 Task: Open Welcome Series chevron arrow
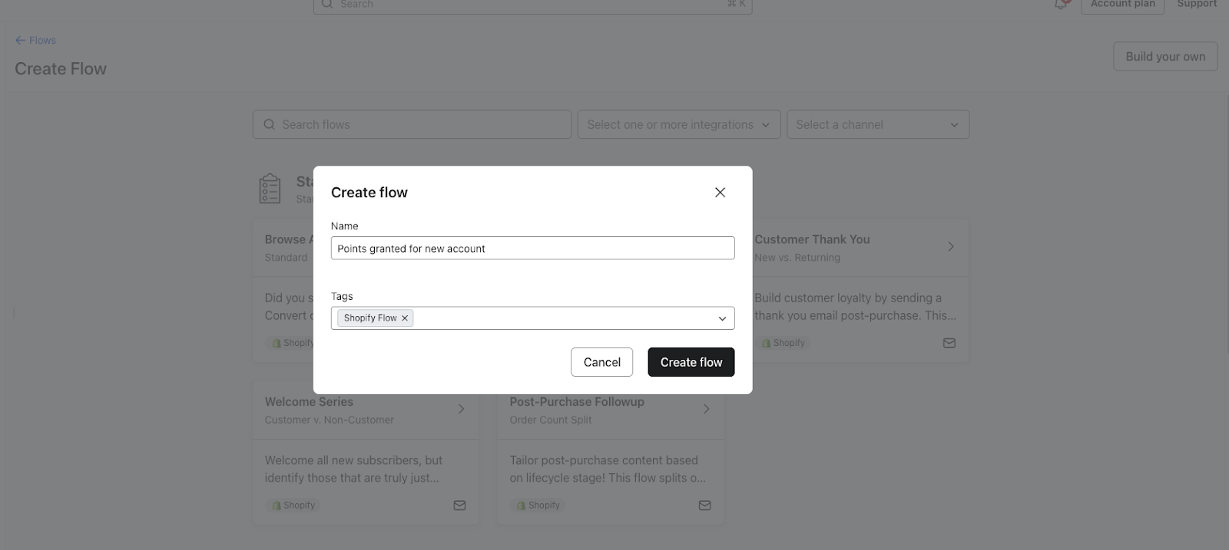coord(461,410)
